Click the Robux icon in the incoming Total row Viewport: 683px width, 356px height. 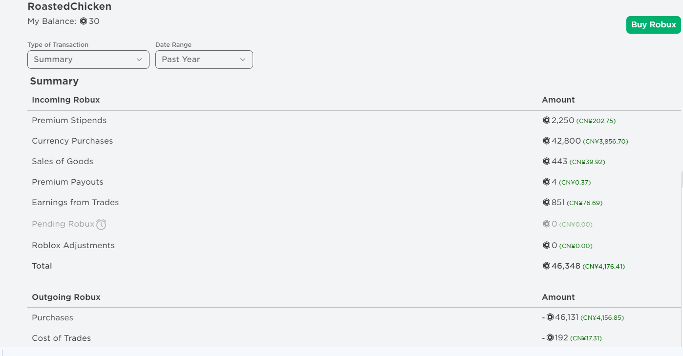click(546, 266)
